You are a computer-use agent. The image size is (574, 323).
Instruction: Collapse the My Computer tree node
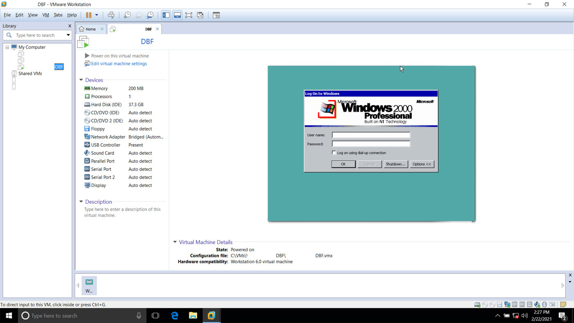tap(7, 47)
